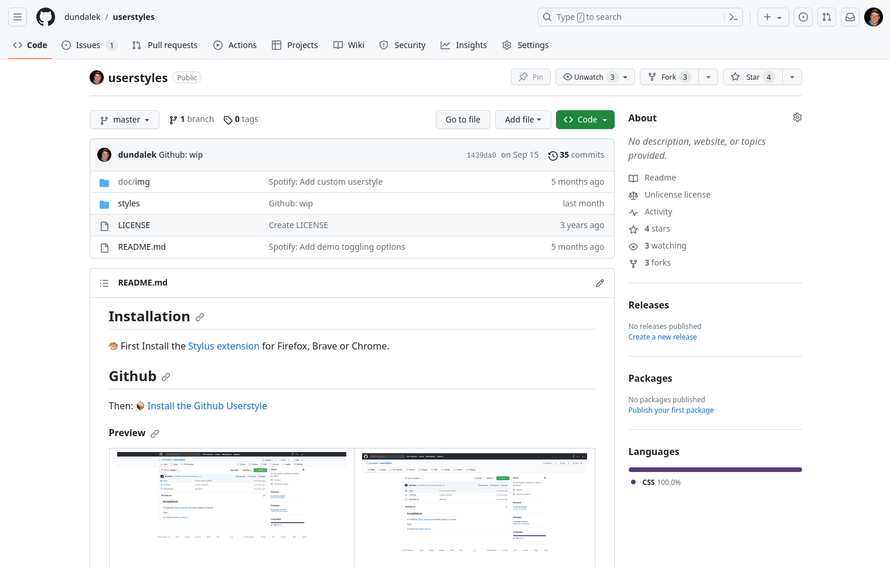Open the Projects tab
This screenshot has width=890, height=567.
(x=295, y=45)
